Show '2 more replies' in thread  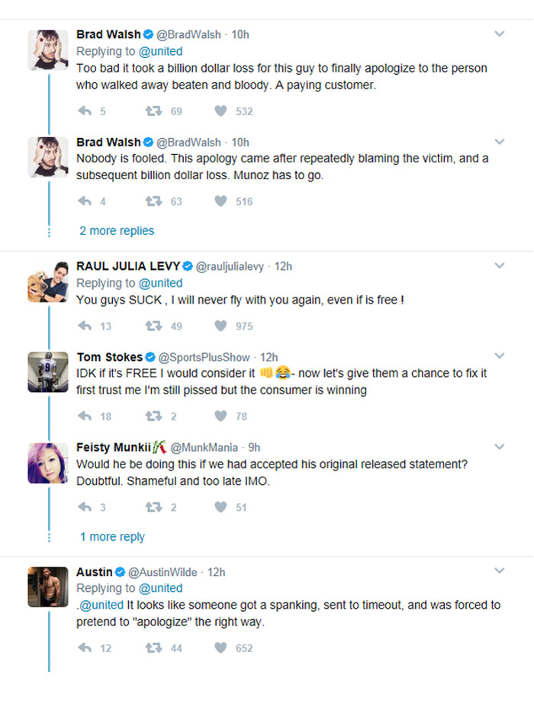(x=117, y=231)
